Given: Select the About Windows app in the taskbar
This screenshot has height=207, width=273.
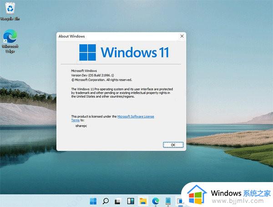Looking at the screenshot, I should tap(179, 201).
